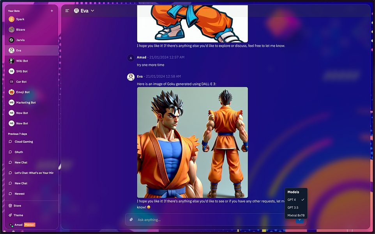This screenshot has height=234, width=375.
Task: Click Eva avatar in the header
Action: click(76, 11)
